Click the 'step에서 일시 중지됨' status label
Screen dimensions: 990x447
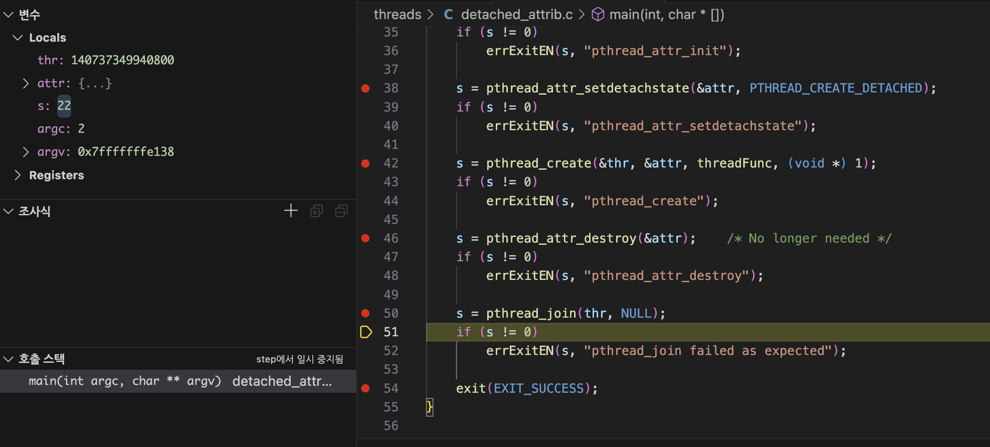point(300,359)
